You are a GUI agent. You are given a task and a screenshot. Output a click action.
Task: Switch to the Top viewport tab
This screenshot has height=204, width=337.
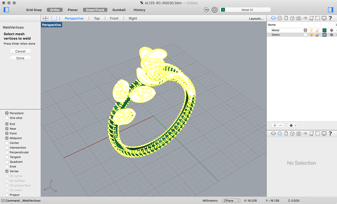[97, 18]
